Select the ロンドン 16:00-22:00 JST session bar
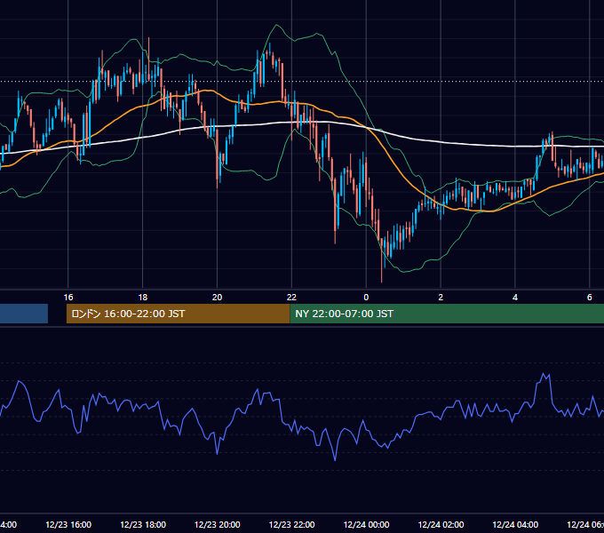 click(178, 314)
